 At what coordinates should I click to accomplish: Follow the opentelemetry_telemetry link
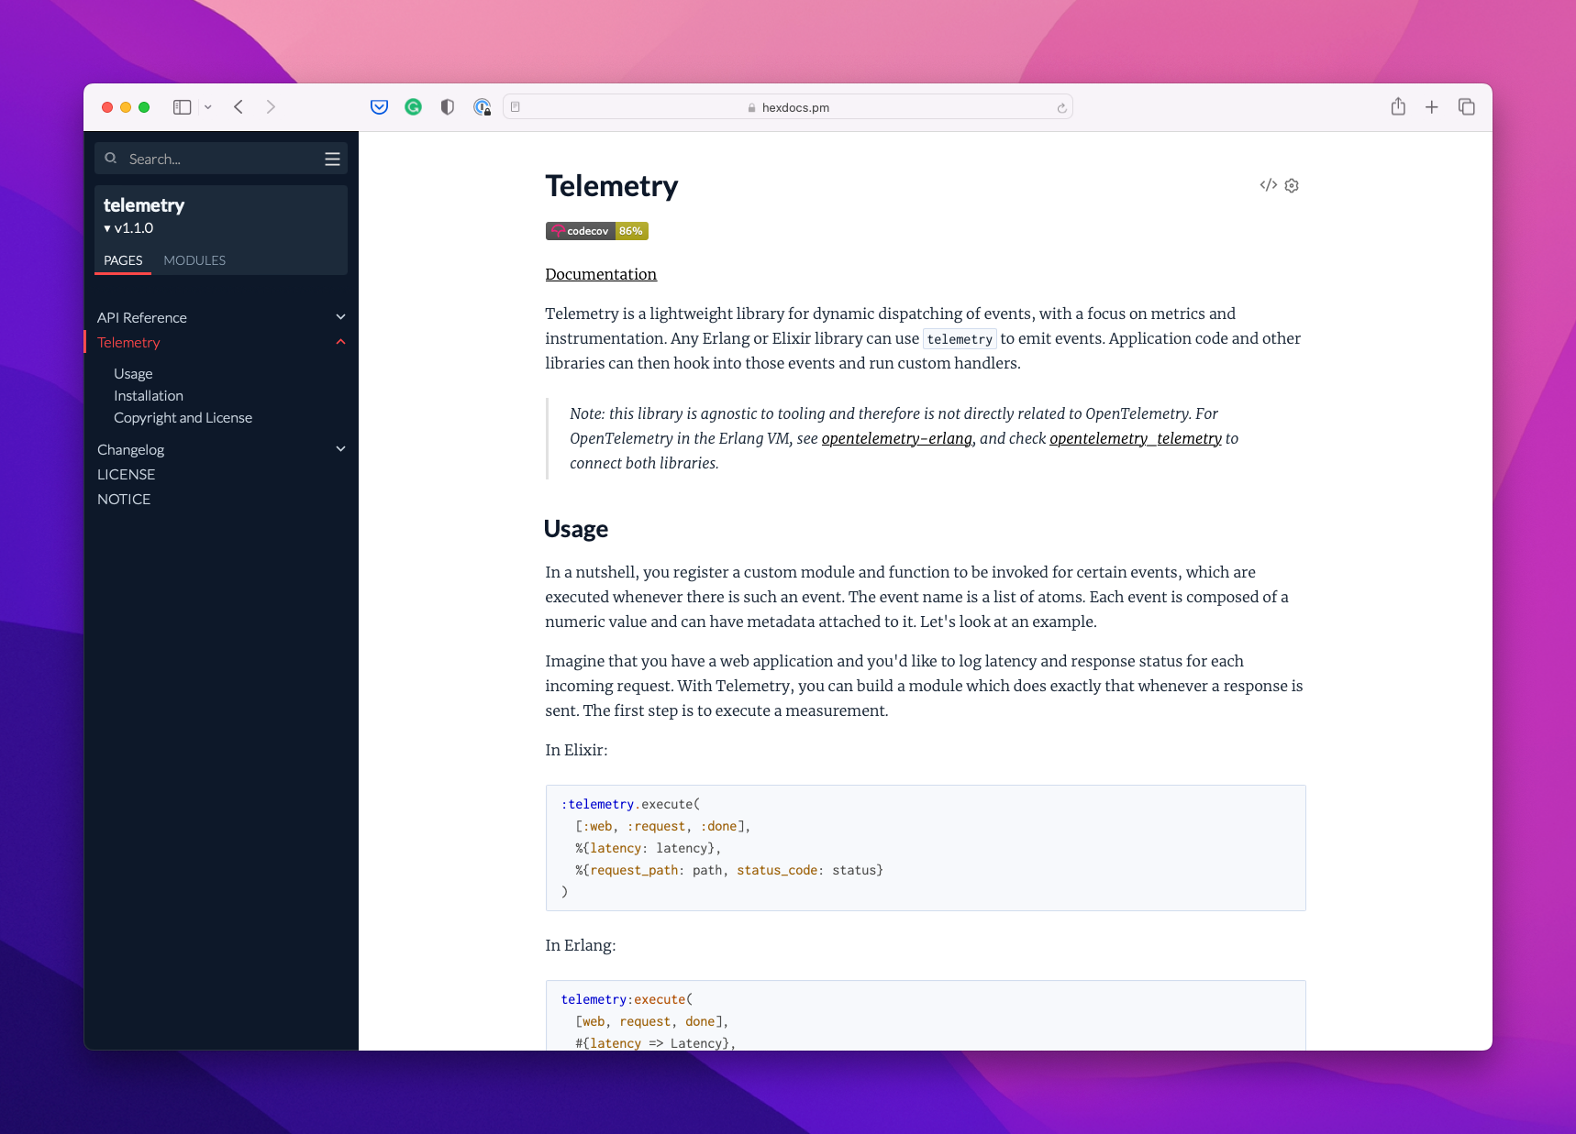point(1136,438)
